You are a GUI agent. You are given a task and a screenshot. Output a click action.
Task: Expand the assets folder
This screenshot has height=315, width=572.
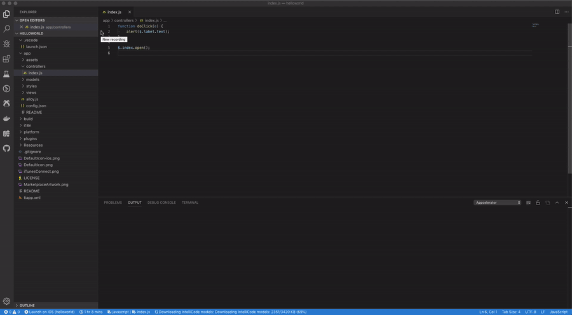(x=56, y=60)
